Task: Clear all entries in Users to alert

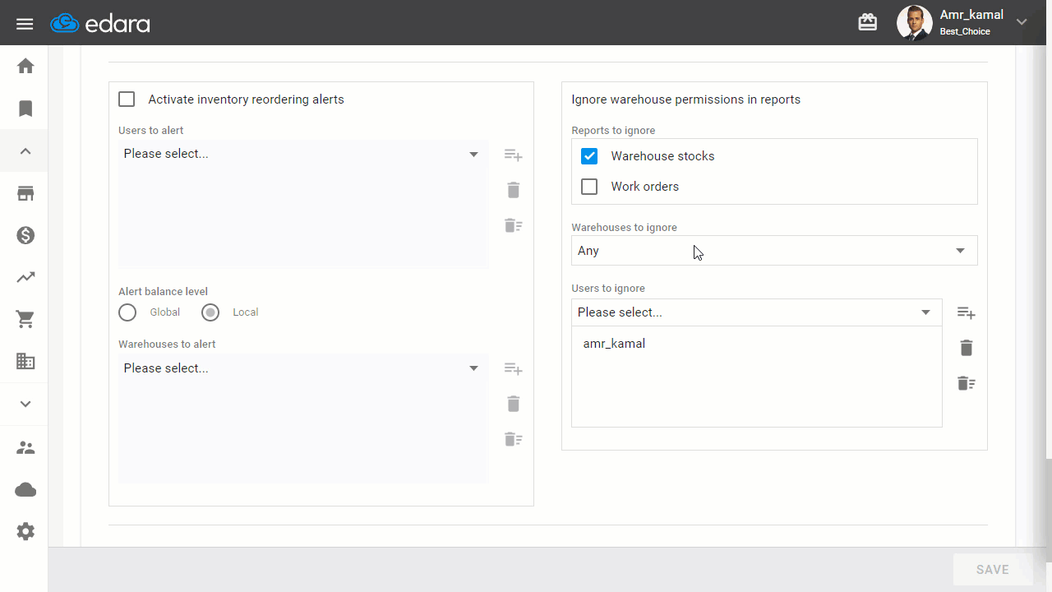Action: pos(514,225)
